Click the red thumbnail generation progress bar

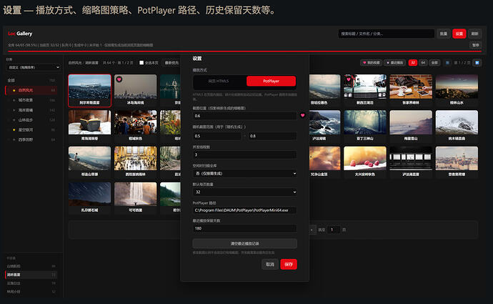[244, 51]
